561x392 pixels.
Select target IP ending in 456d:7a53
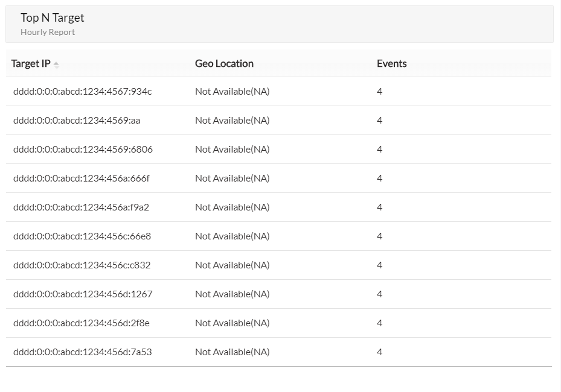pyautogui.click(x=82, y=352)
